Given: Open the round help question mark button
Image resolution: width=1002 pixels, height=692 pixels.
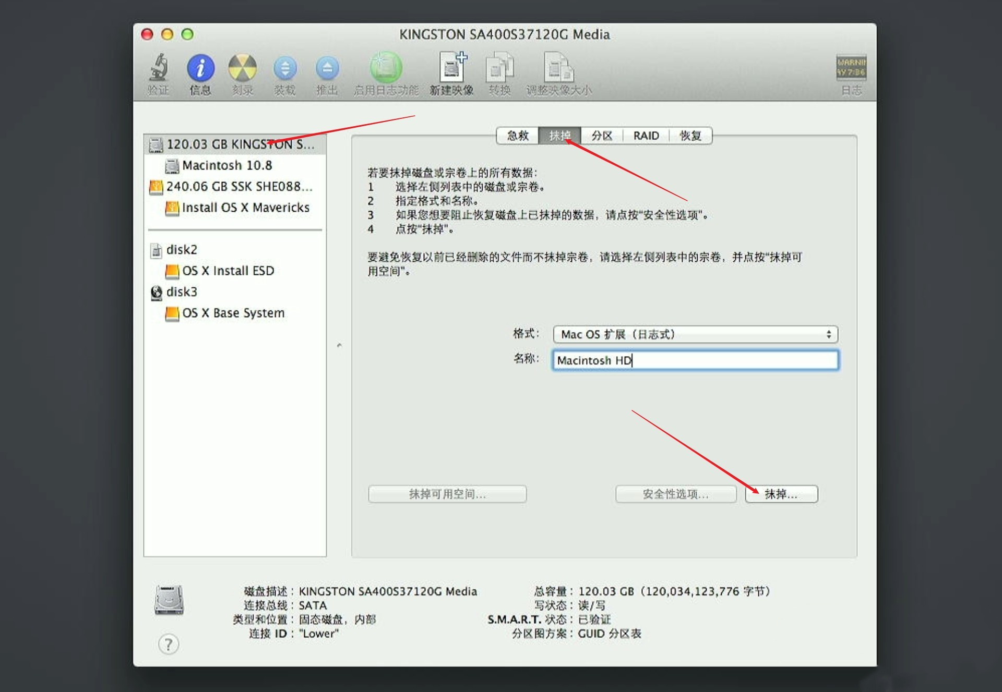Looking at the screenshot, I should point(169,645).
